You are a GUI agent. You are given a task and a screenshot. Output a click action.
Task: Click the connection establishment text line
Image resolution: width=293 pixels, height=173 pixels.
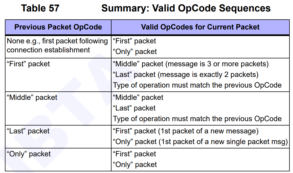48,50
